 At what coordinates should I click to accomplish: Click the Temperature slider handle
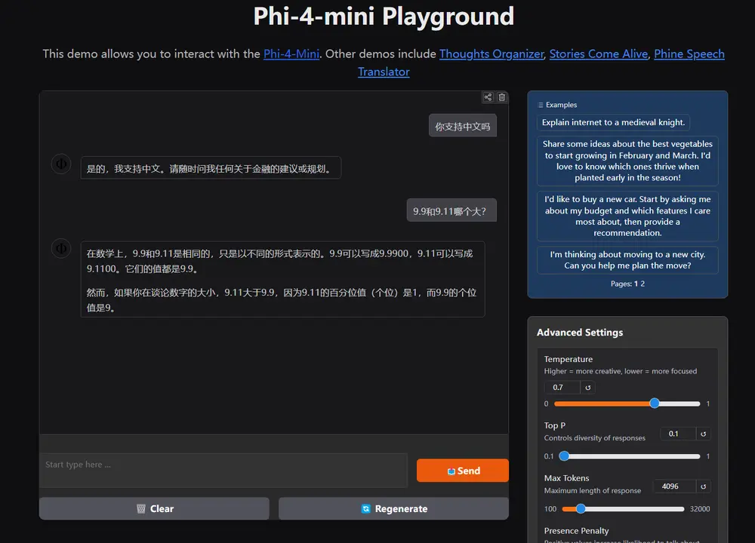pyautogui.click(x=654, y=403)
